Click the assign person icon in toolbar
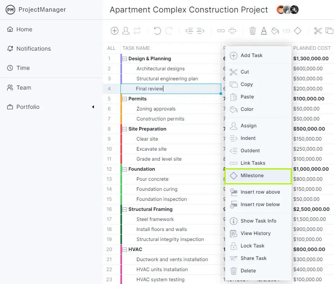This screenshot has width=334, height=284. (126, 31)
